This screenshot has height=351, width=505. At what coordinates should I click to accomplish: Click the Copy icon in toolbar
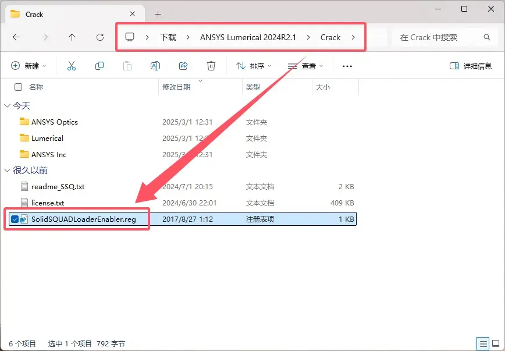(x=99, y=66)
